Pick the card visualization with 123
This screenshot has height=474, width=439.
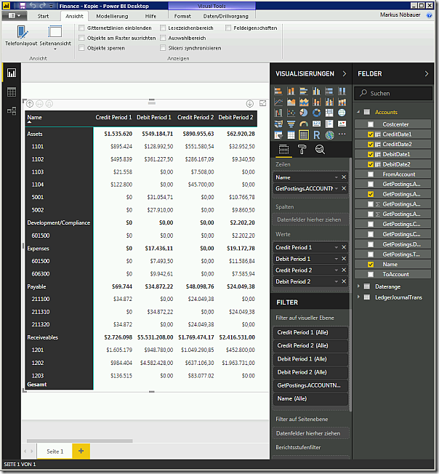click(316, 124)
